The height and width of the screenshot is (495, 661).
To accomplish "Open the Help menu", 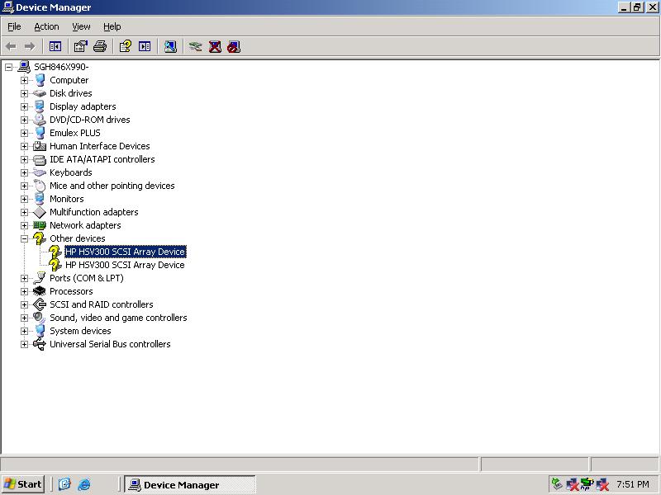I will 112,26.
